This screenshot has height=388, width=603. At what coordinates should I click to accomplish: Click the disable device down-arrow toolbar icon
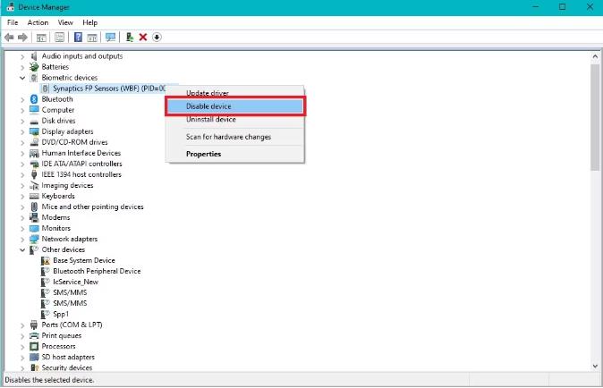click(x=157, y=38)
